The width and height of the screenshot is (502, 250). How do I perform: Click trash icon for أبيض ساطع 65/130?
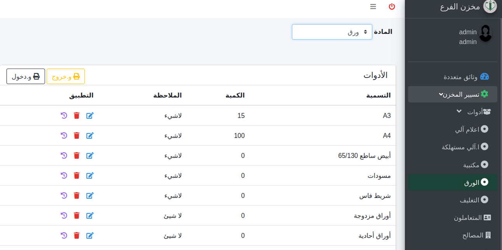pos(77,156)
